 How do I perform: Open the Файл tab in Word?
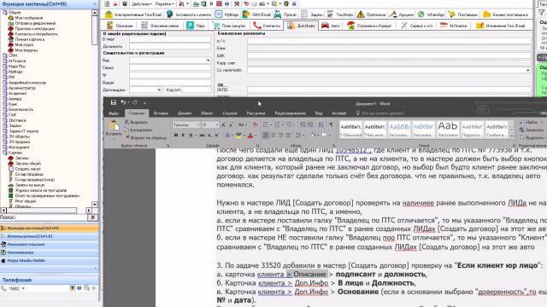(x=114, y=113)
